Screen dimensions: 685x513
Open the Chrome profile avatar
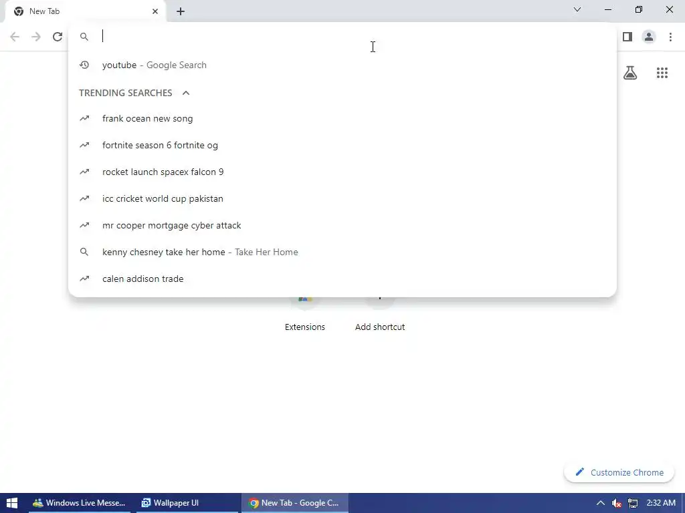pyautogui.click(x=649, y=37)
